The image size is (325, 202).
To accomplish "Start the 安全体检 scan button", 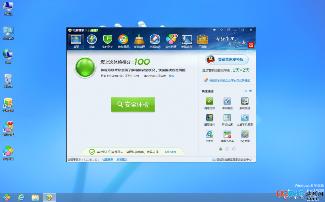I will click(133, 105).
